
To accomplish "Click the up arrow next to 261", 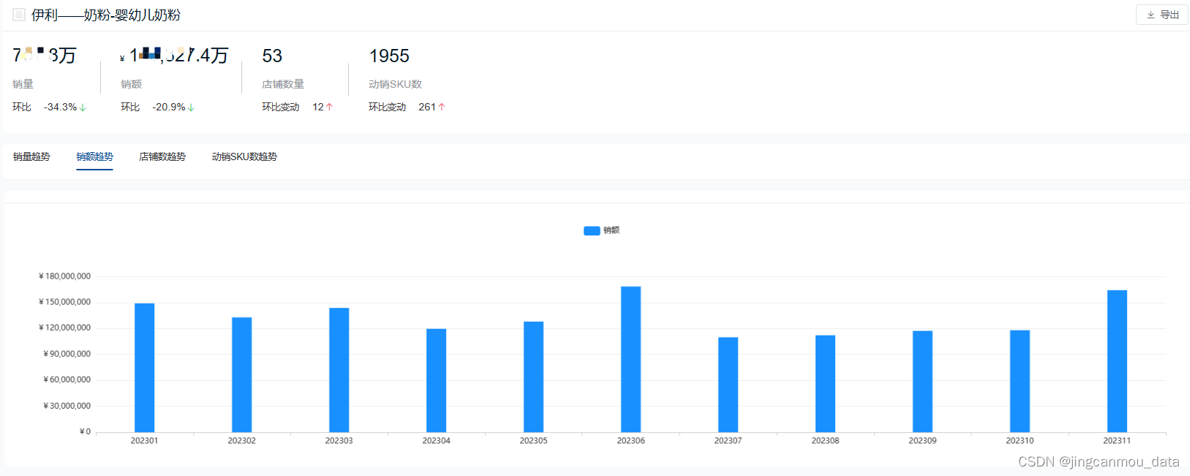I will click(x=442, y=107).
